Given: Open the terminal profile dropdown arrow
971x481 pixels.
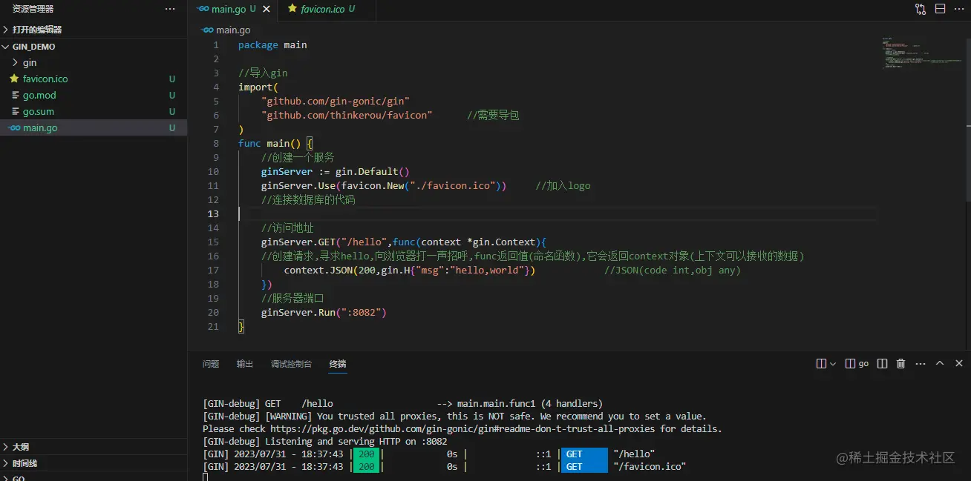Looking at the screenshot, I should [833, 364].
